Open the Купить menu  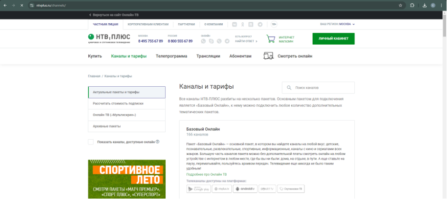point(95,56)
